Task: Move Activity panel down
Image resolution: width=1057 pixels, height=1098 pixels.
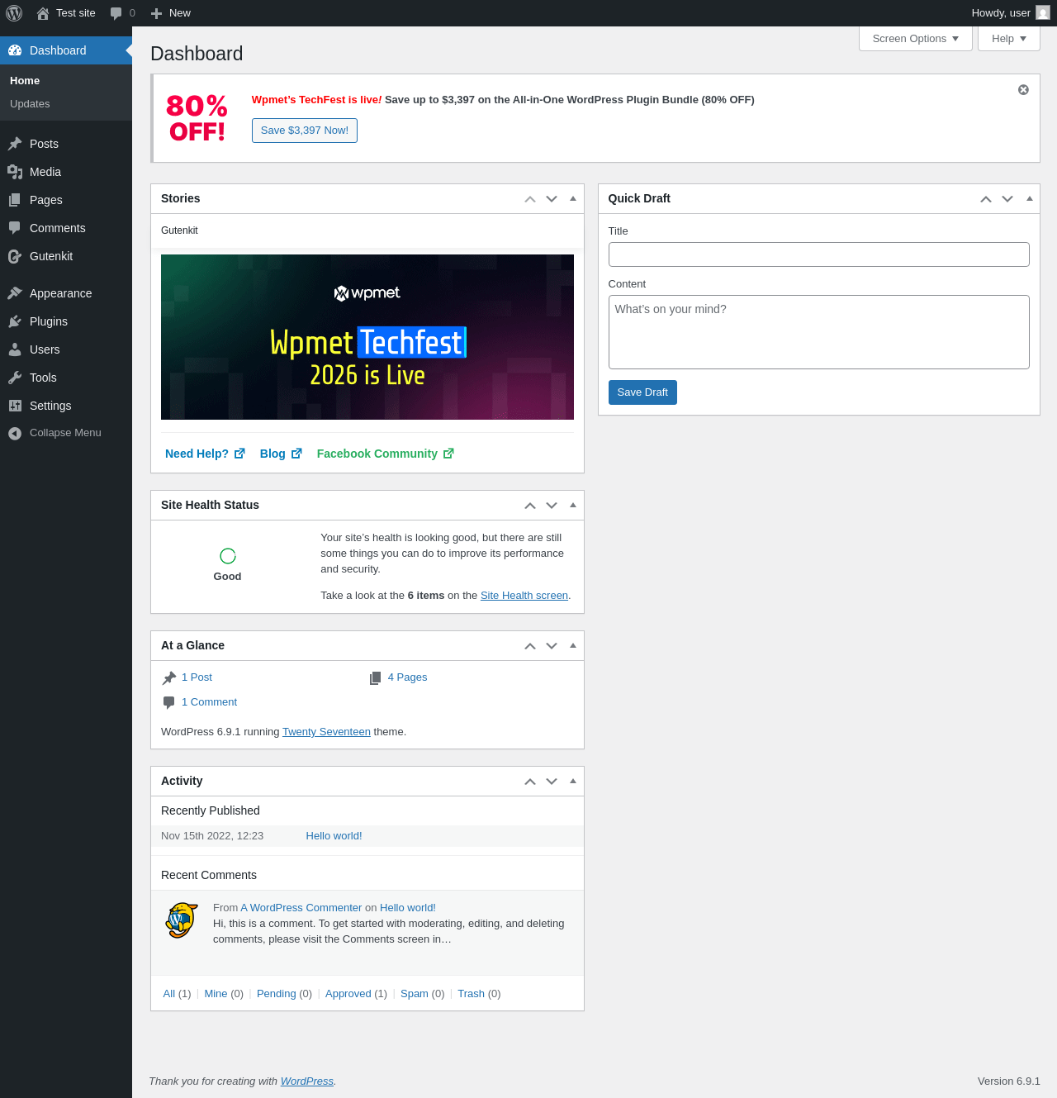Action: (552, 782)
